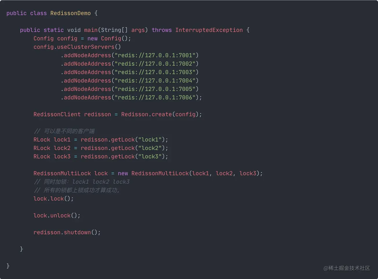Click the RedissonClient type name
This screenshot has width=378, height=279.
coord(57,114)
